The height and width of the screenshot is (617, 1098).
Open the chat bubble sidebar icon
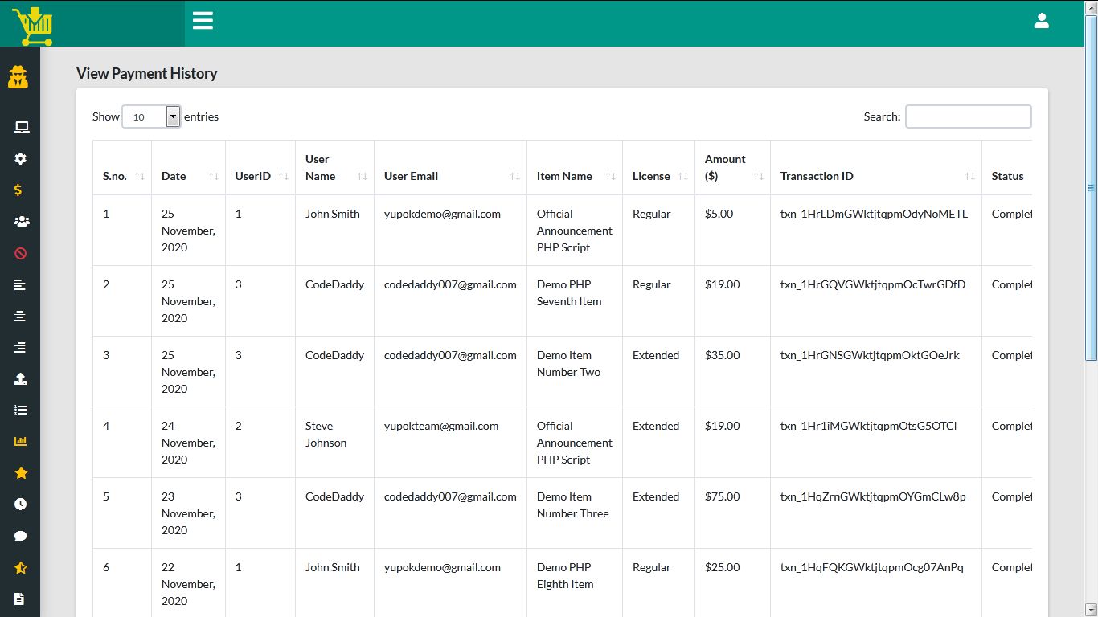click(x=21, y=536)
